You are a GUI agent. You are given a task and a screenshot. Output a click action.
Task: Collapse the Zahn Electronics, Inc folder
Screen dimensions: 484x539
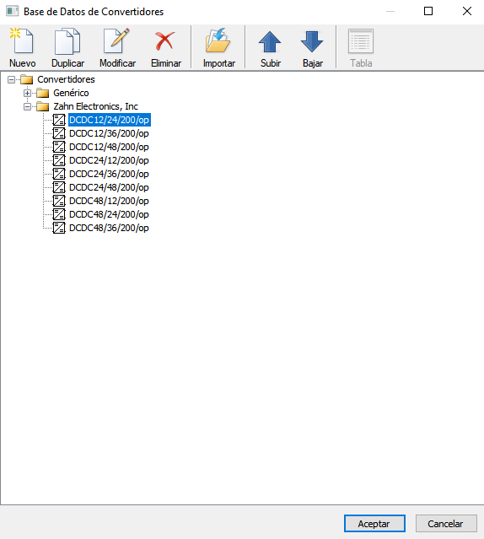pyautogui.click(x=28, y=106)
